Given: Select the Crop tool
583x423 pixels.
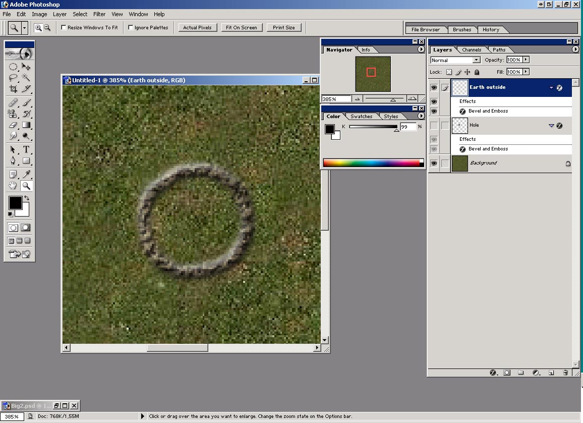Looking at the screenshot, I should point(13,89).
